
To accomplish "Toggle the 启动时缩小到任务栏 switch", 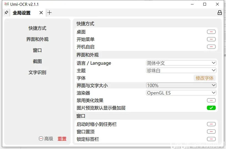I will tap(211, 124).
